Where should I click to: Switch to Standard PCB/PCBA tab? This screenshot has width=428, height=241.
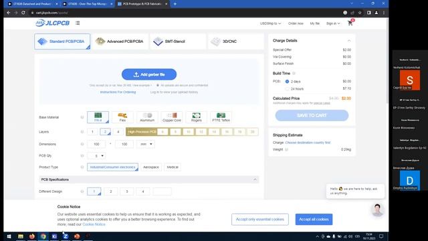click(62, 42)
